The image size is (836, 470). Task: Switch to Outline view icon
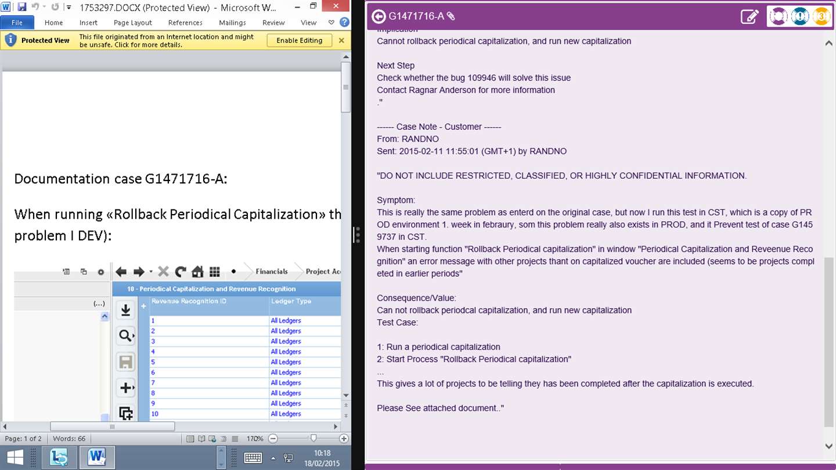(x=224, y=439)
